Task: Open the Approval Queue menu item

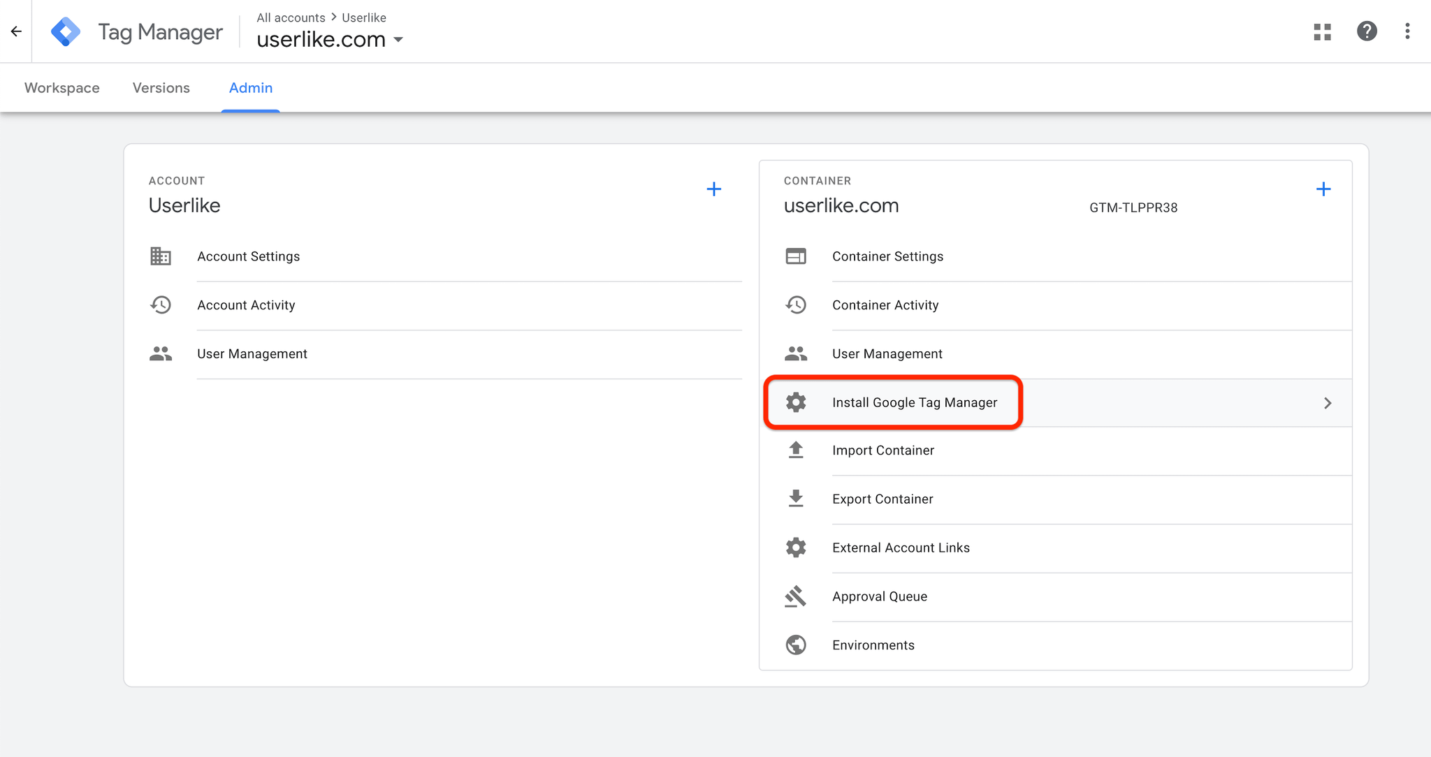Action: click(x=879, y=596)
